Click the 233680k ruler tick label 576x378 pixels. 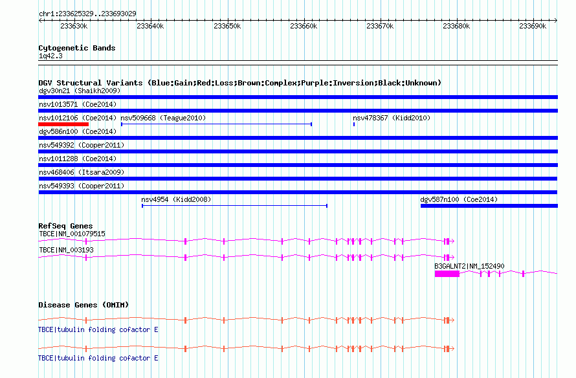point(457,26)
